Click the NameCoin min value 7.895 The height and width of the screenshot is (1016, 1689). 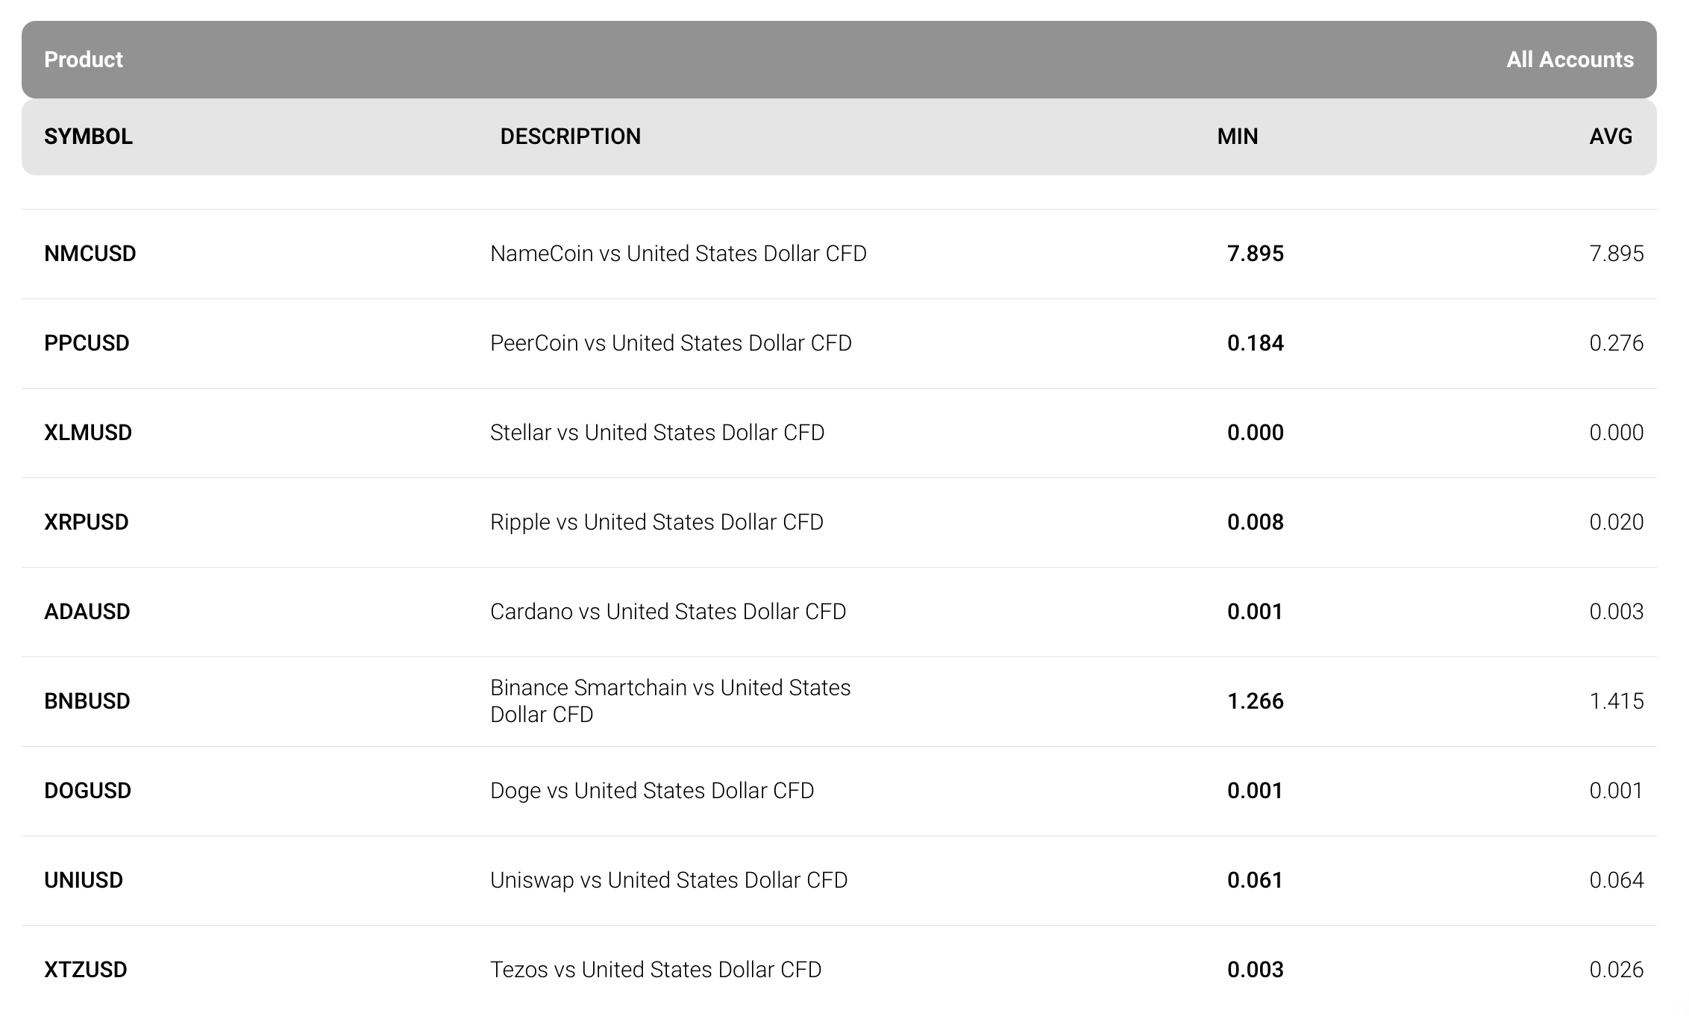pyautogui.click(x=1256, y=254)
